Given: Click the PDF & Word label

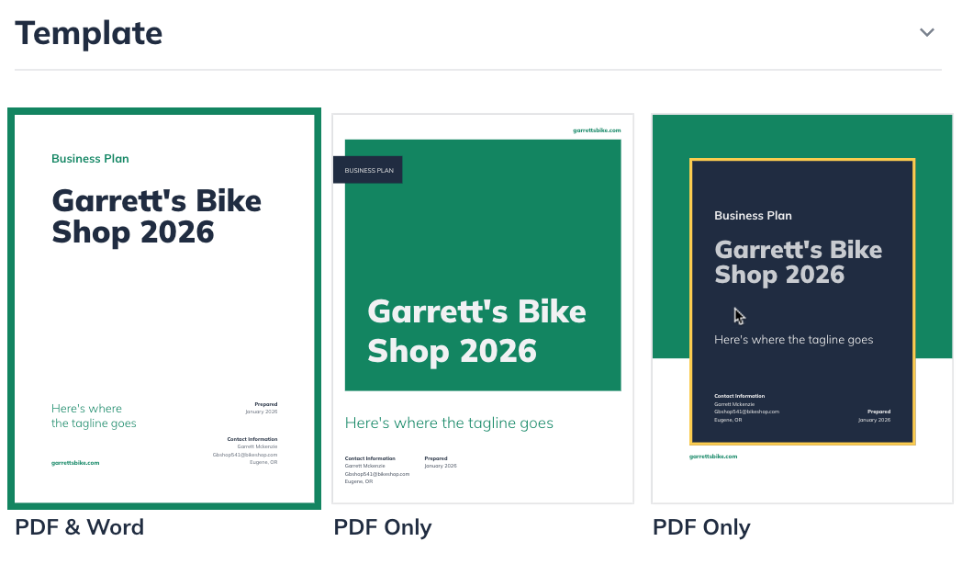Looking at the screenshot, I should tap(79, 527).
